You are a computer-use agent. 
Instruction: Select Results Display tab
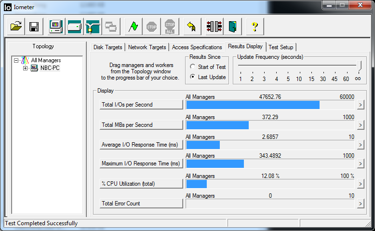click(245, 46)
